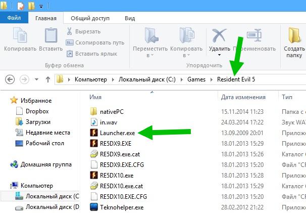
Task: Select the Teknohelper.exe icon
Action: [94, 207]
